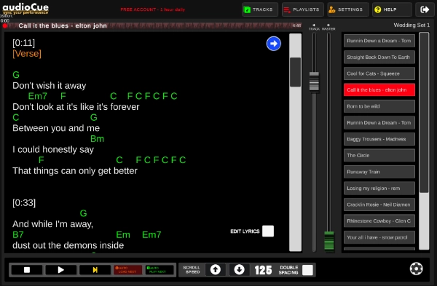Click the gear icon at bottom right
Viewport: 437px width, 286px height.
click(x=416, y=269)
